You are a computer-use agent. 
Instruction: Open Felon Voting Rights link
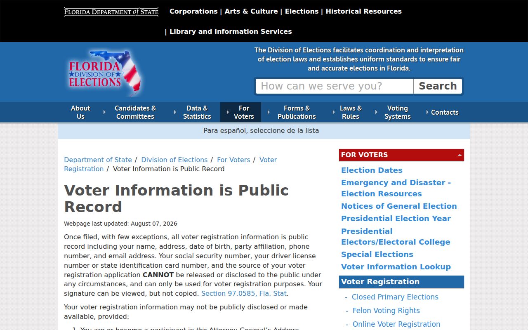(386, 310)
